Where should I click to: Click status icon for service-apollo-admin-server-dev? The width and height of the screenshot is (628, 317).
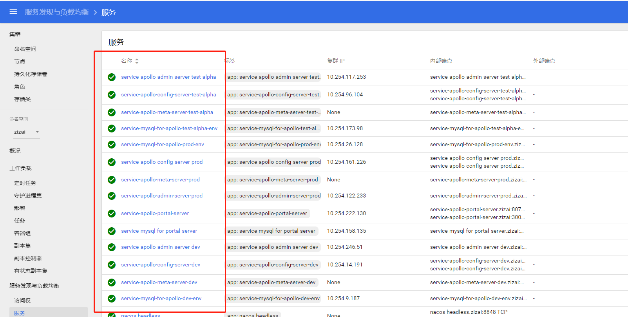point(112,247)
